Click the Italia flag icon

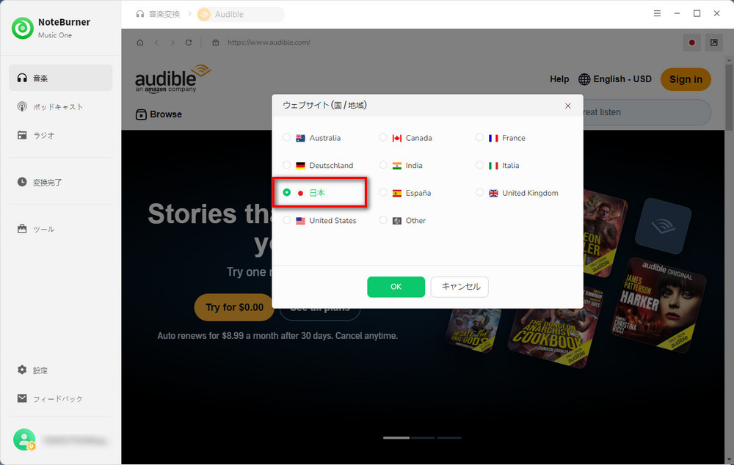click(x=493, y=166)
